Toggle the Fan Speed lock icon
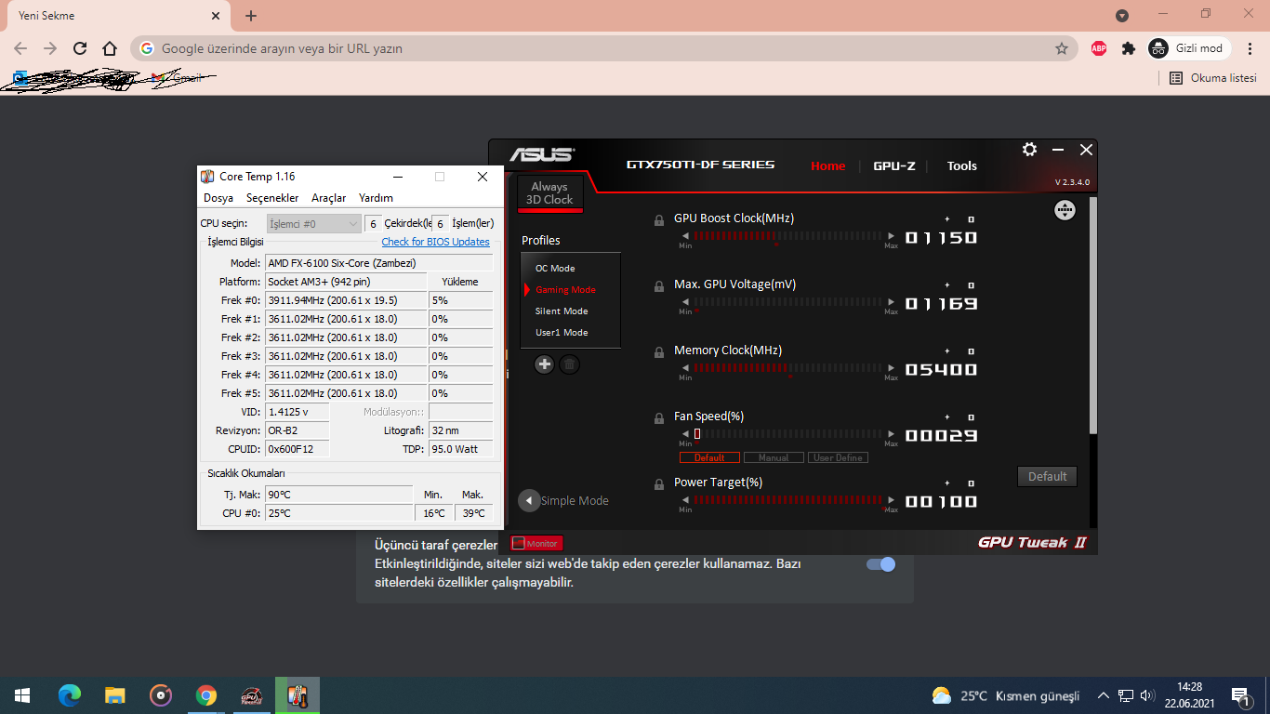1270x714 pixels. pos(659,417)
